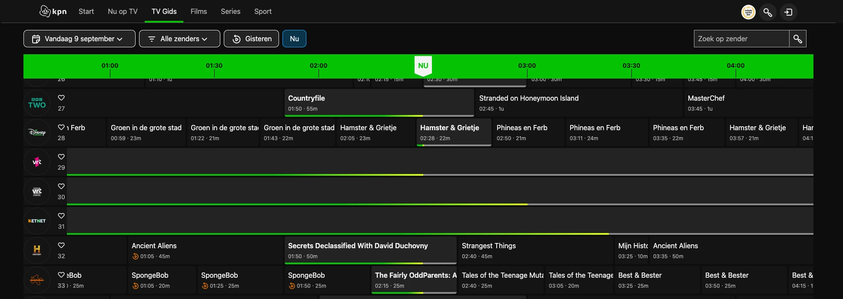The width and height of the screenshot is (843, 299).
Task: Focus the Zoek op zender search field
Action: [741, 39]
